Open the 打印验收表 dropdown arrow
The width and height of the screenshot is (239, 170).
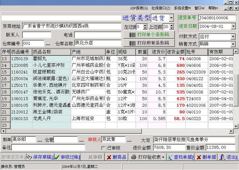click(x=163, y=157)
